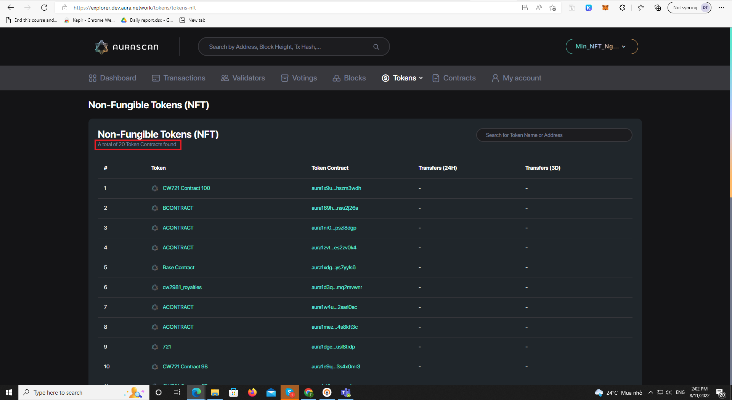Open the Transactions nav item
The height and width of the screenshot is (400, 732).
tap(178, 78)
